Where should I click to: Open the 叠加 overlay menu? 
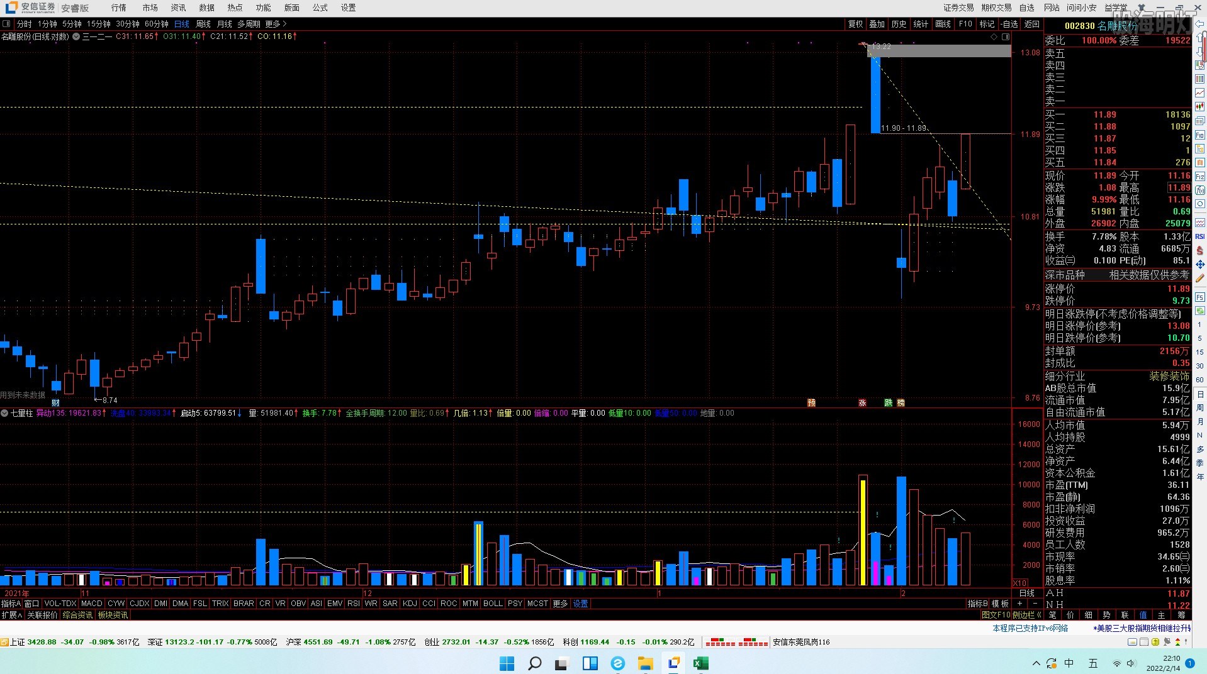pyautogui.click(x=877, y=24)
